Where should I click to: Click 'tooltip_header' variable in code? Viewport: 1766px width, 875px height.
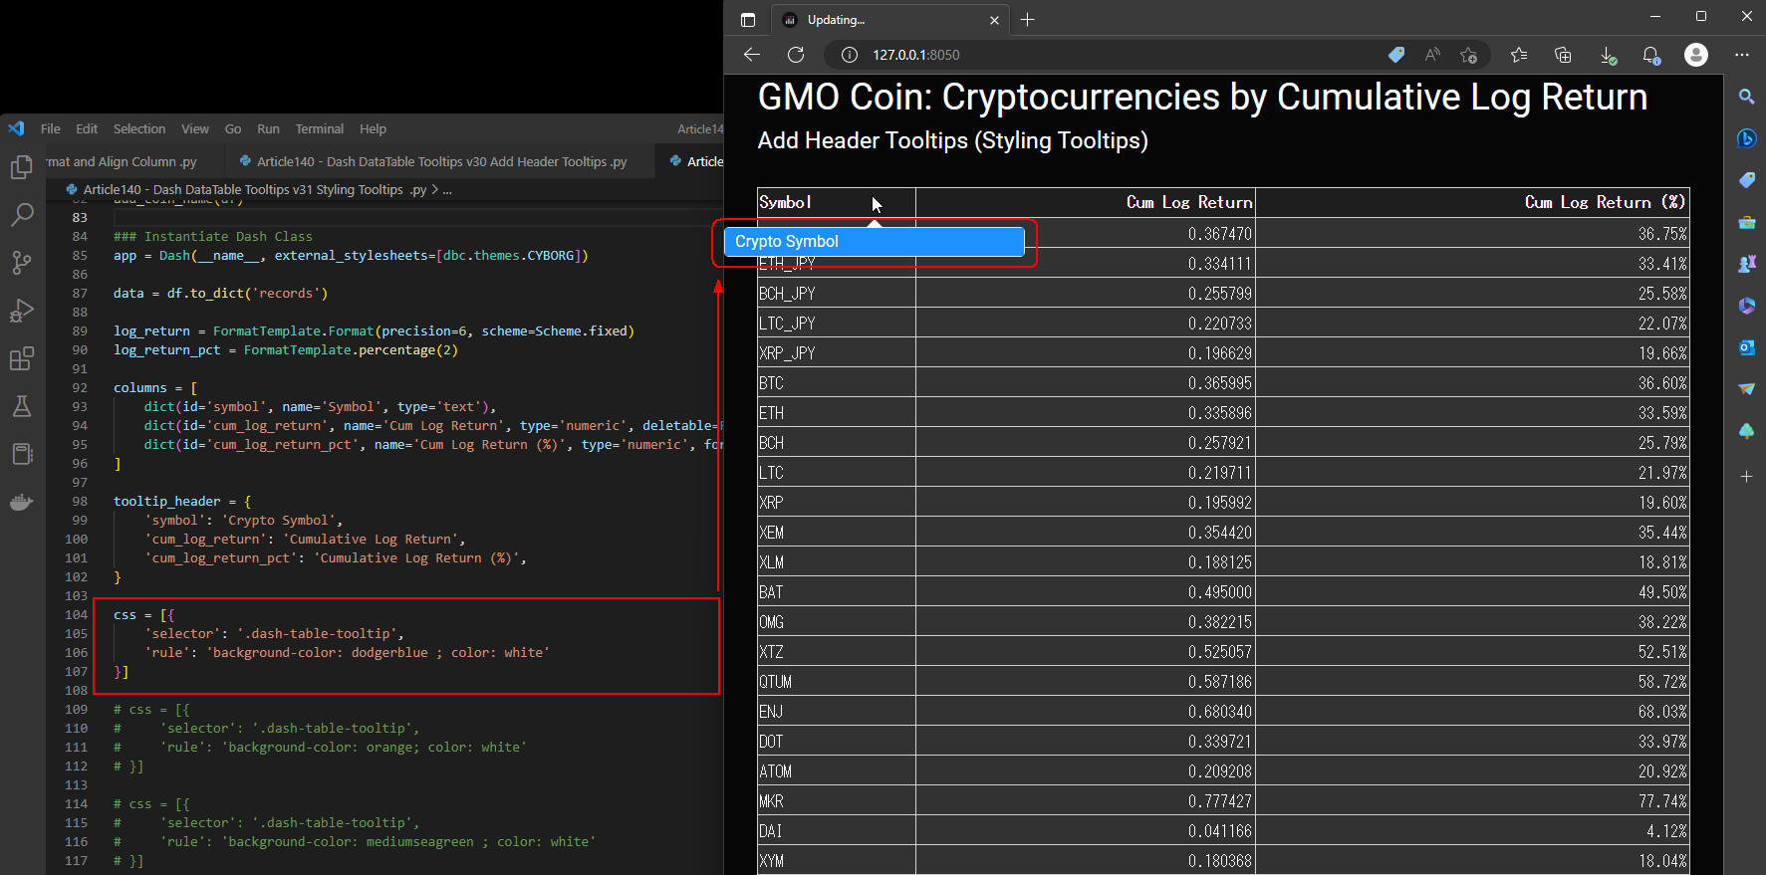coord(166,502)
